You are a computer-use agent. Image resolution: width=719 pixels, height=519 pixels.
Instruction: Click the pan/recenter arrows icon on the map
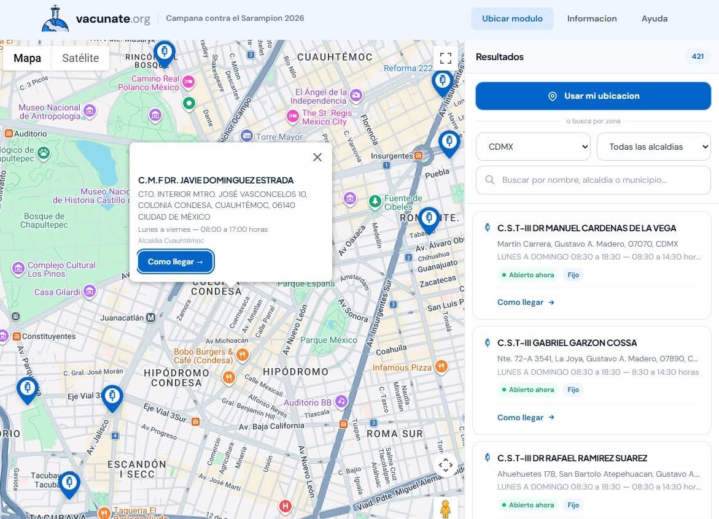tap(446, 465)
